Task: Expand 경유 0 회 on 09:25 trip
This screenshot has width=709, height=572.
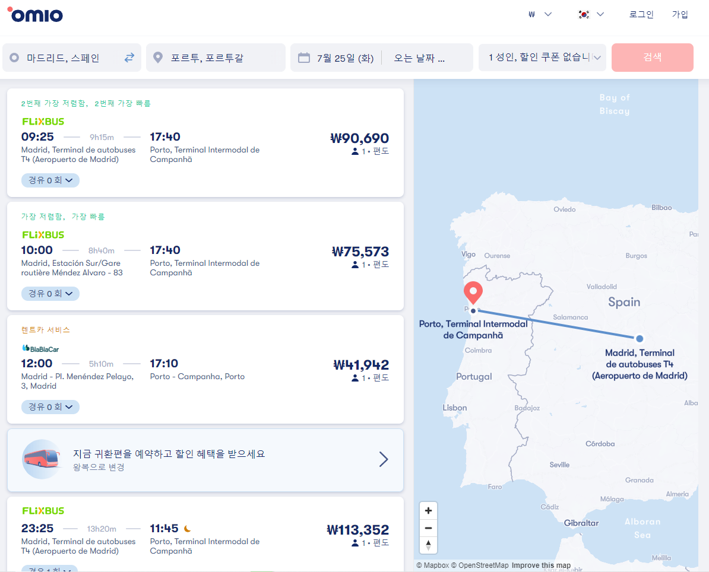Action: click(50, 180)
